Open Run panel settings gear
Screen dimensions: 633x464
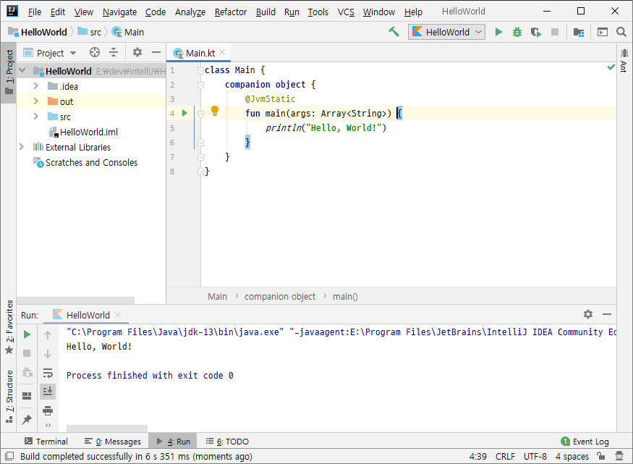588,314
